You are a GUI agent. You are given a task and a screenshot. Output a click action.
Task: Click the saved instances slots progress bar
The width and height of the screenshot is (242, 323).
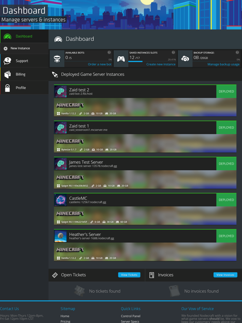point(152,61)
